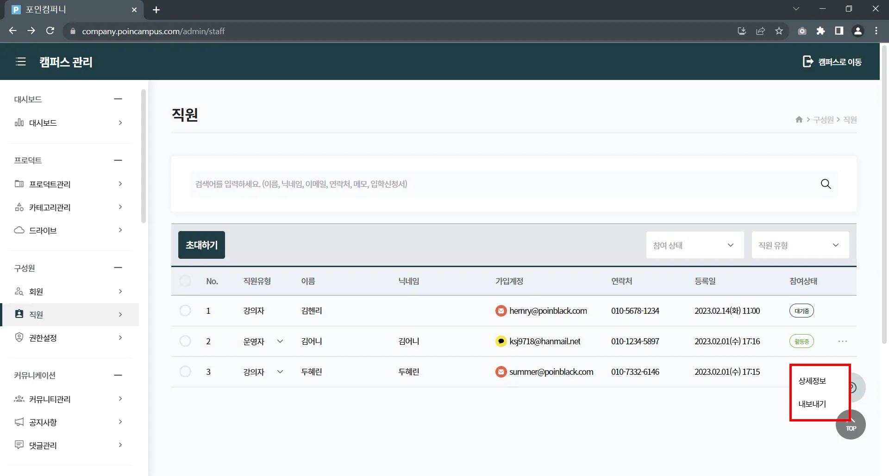Image resolution: width=889 pixels, height=476 pixels.
Task: Expand 프로덕트관리 chevron arrow
Action: pos(120,184)
